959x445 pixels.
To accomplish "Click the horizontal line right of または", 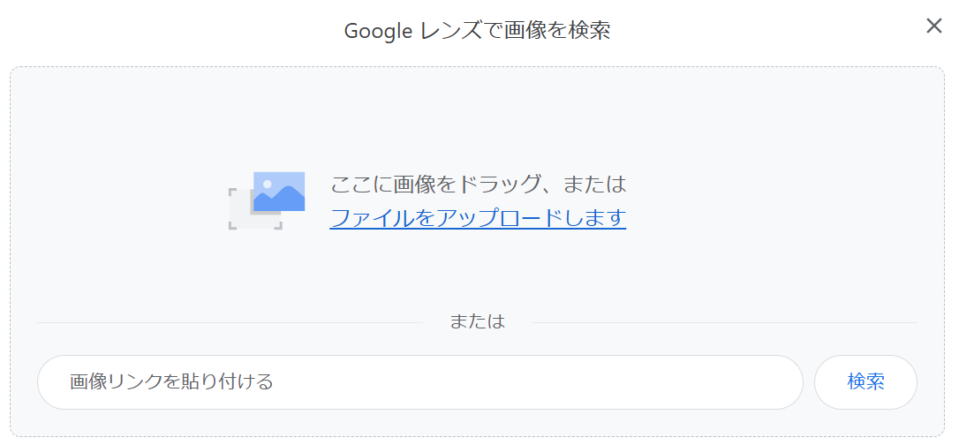I will pyautogui.click(x=724, y=322).
